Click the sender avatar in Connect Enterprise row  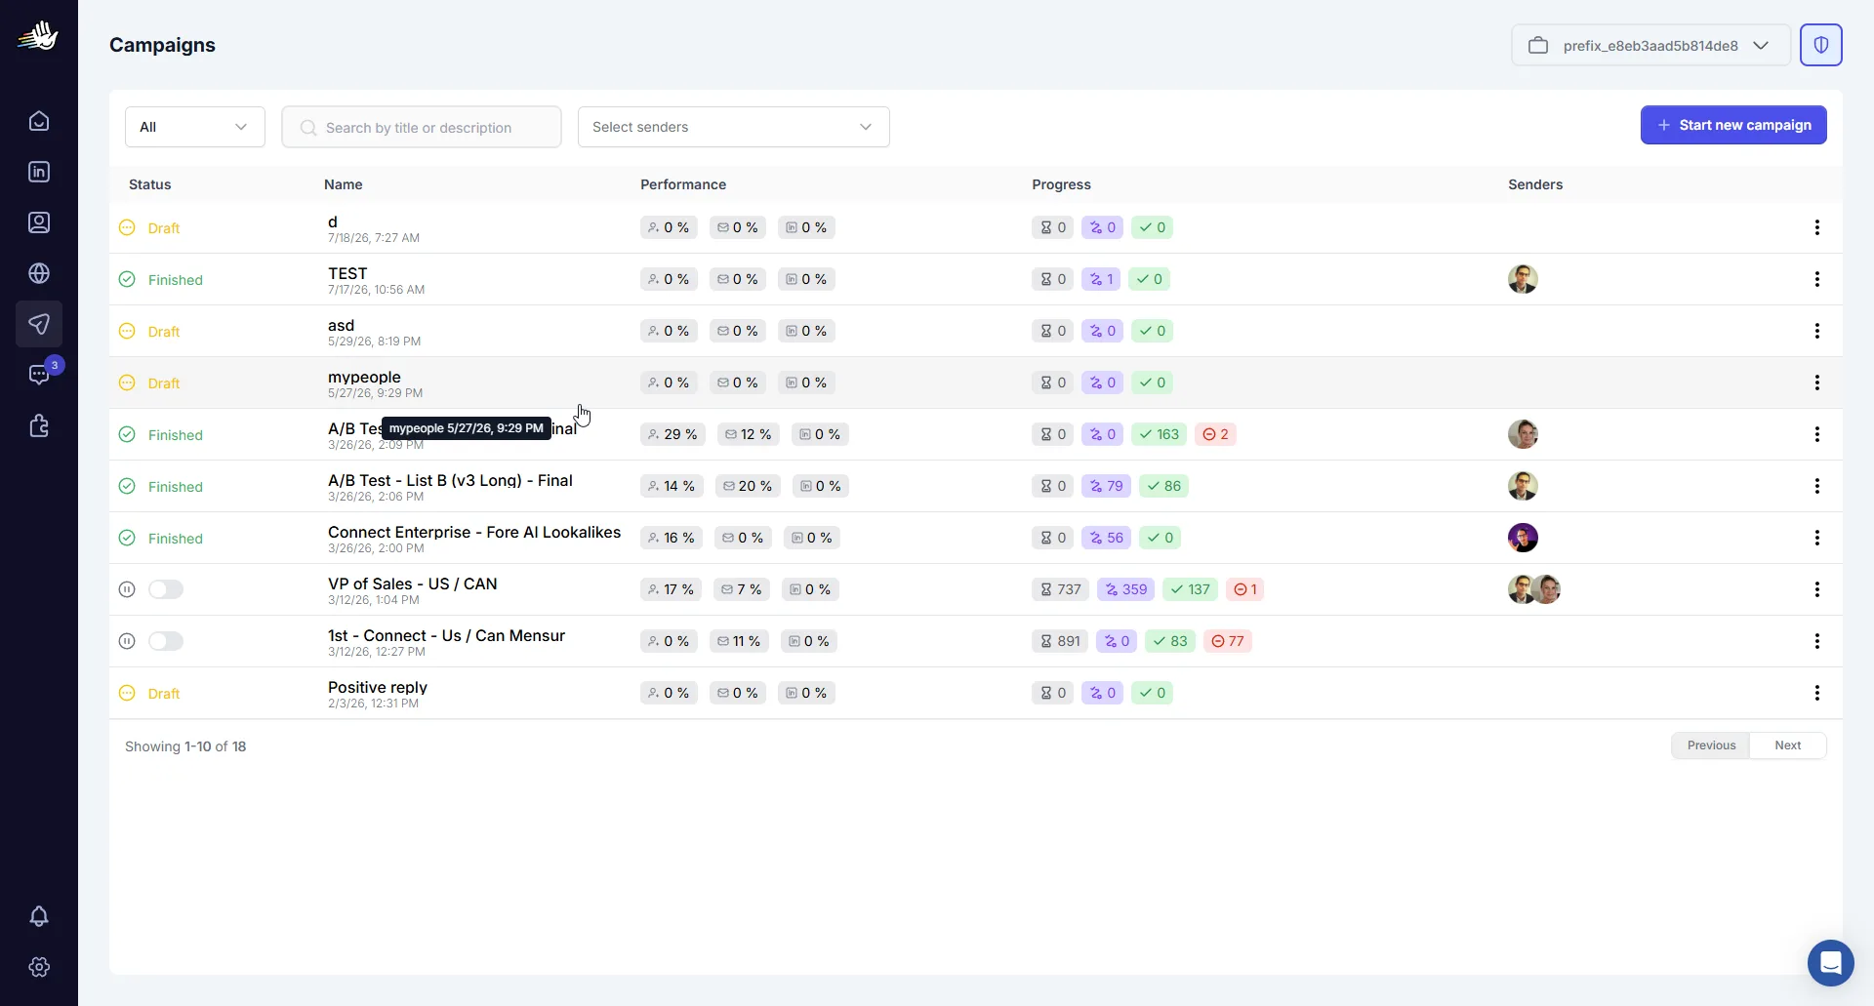click(1523, 538)
